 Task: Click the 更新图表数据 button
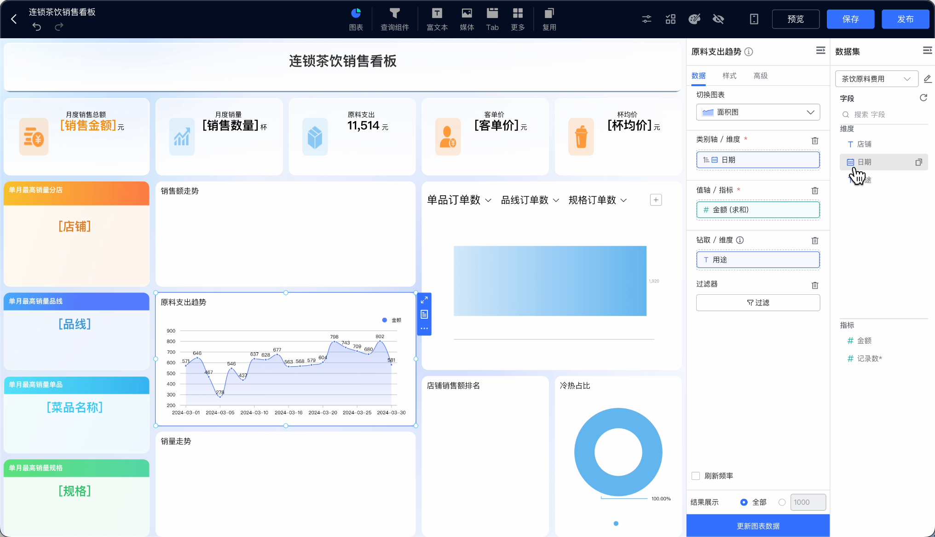pyautogui.click(x=757, y=526)
